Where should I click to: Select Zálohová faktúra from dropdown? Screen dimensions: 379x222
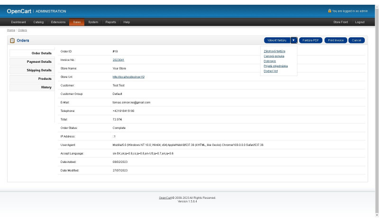pyautogui.click(x=274, y=51)
